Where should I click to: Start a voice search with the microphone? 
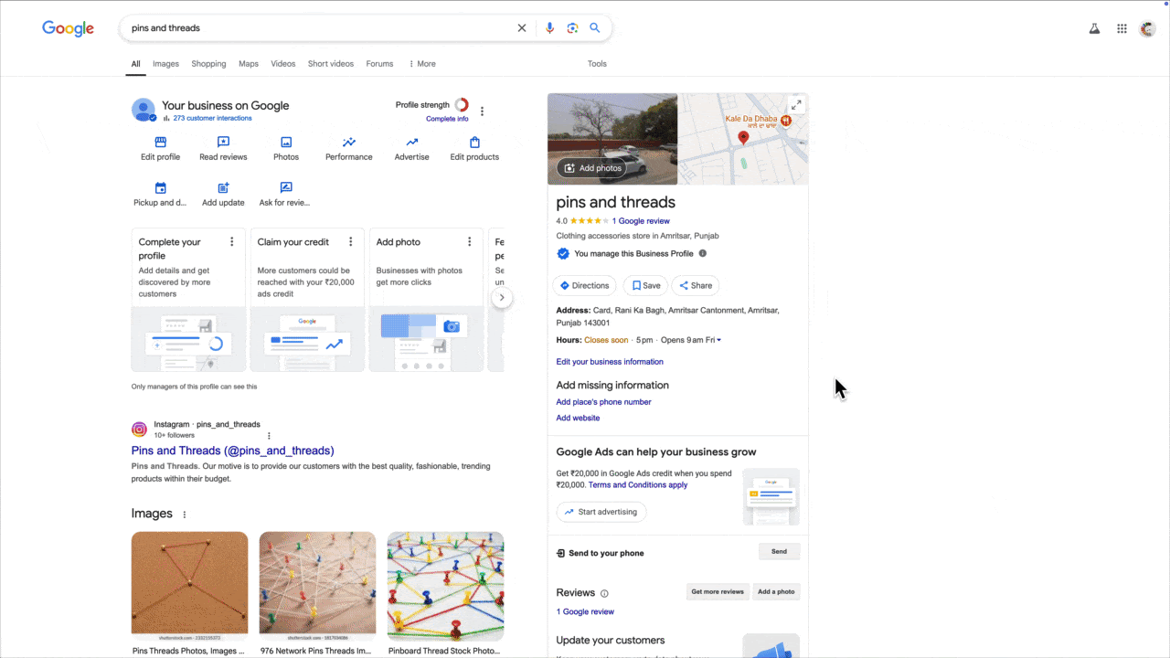point(549,27)
